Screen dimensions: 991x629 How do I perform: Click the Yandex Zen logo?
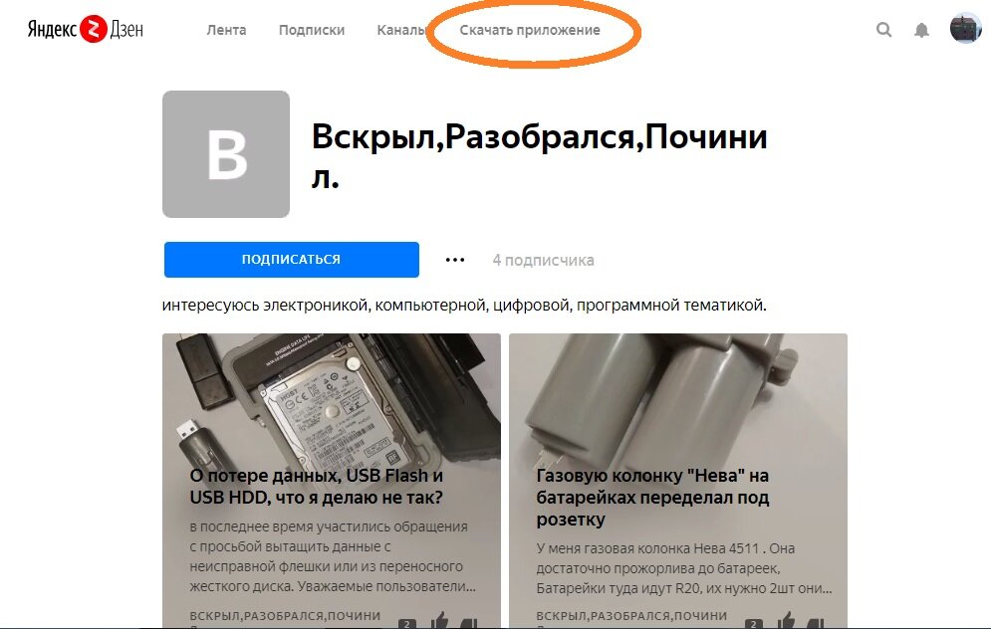point(86,29)
